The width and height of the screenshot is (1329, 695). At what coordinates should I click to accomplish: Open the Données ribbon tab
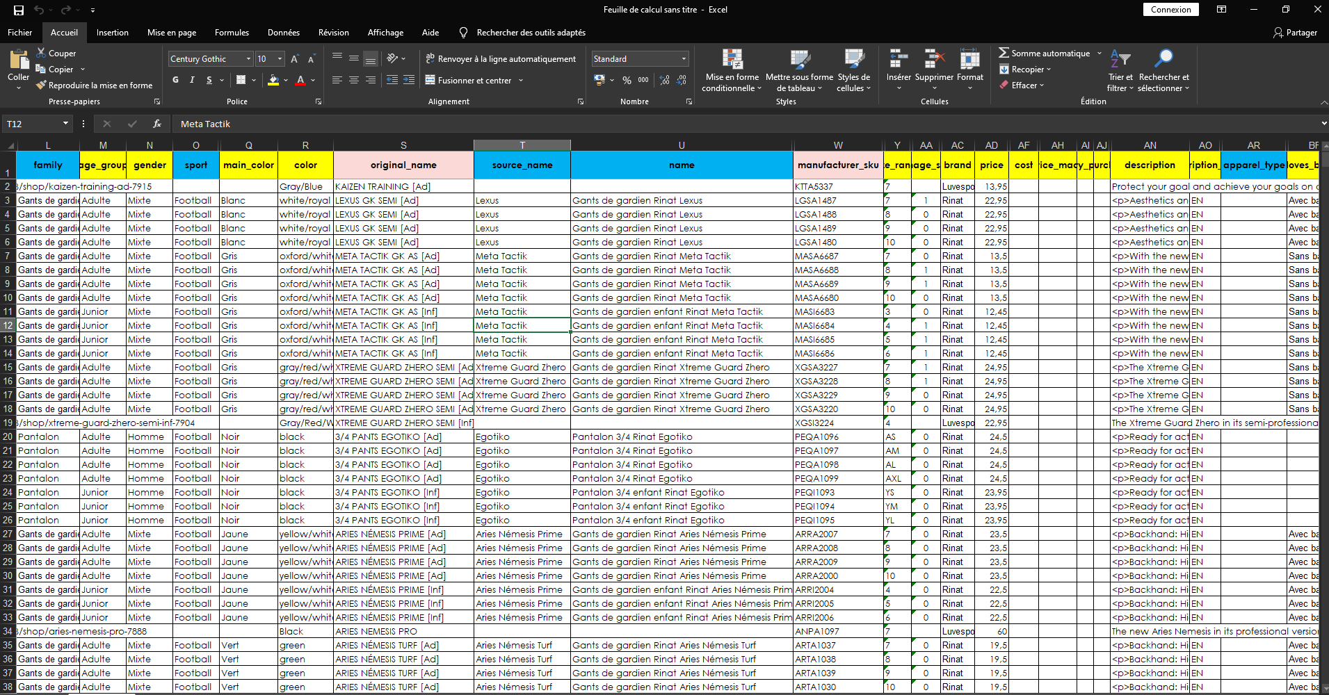tap(283, 33)
